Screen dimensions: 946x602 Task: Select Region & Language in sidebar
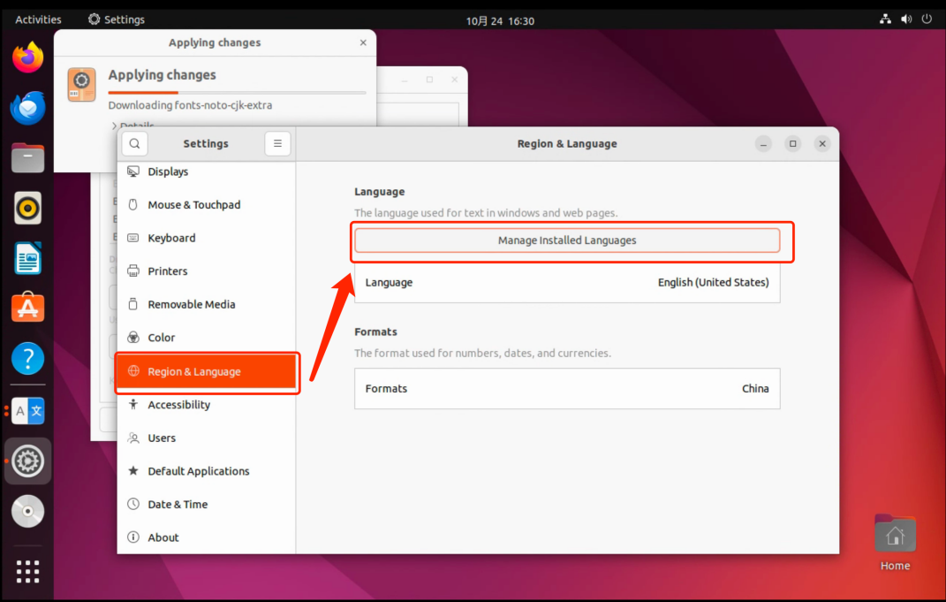pyautogui.click(x=207, y=371)
